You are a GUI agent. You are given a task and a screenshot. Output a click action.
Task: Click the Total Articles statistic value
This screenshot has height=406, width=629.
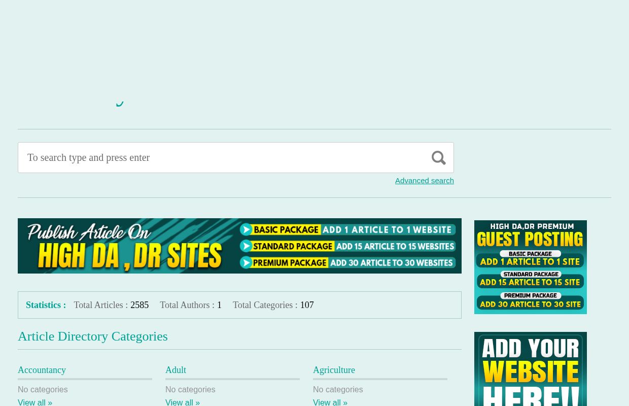[x=139, y=305]
